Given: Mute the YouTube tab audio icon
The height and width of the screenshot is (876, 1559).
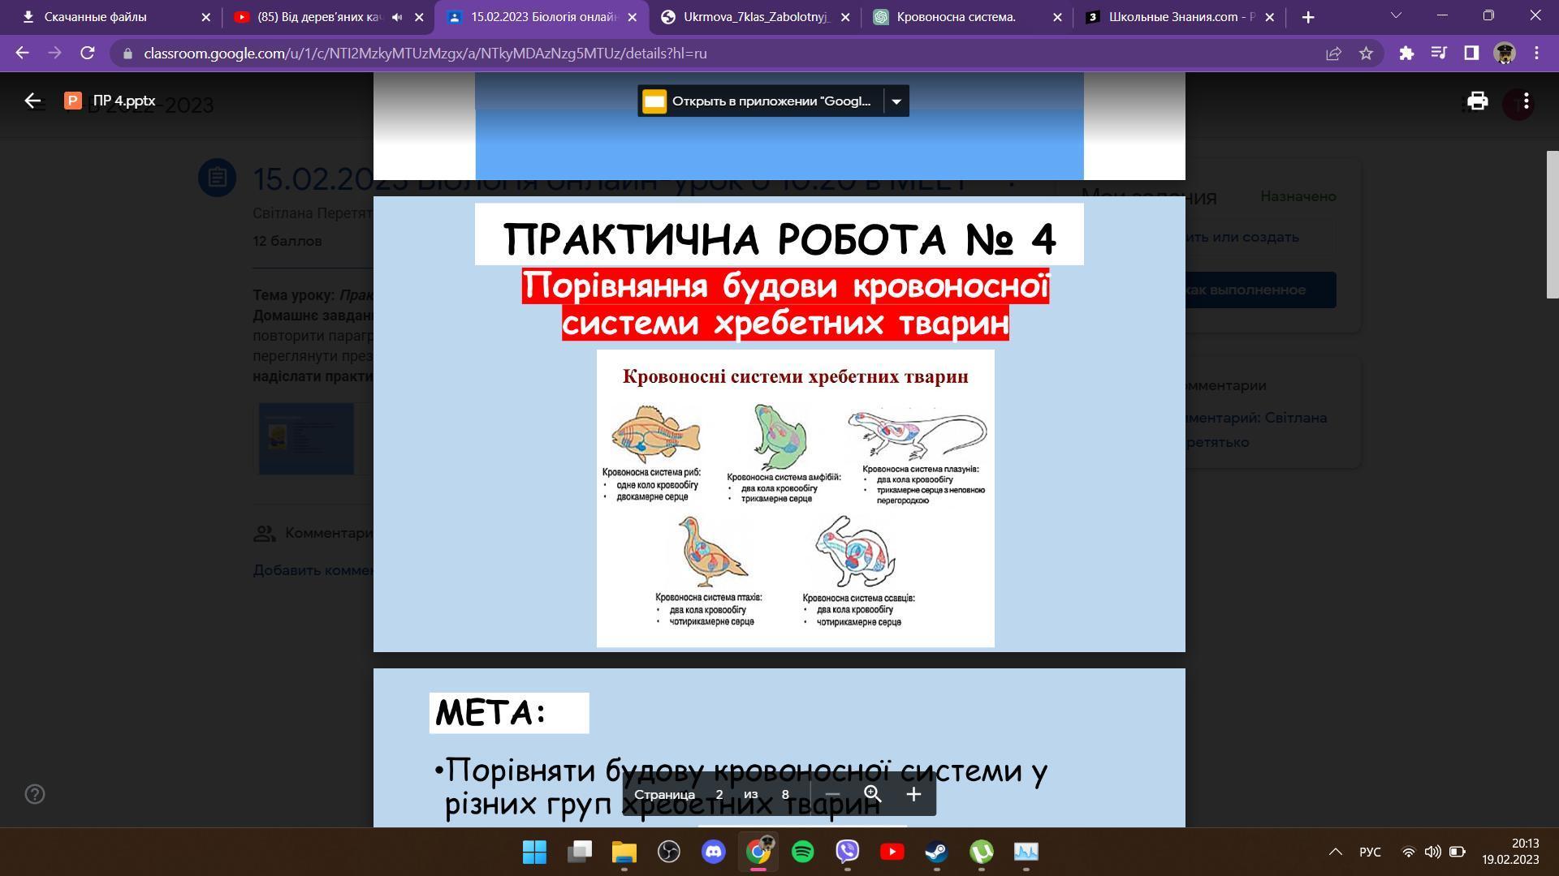Looking at the screenshot, I should tap(397, 17).
